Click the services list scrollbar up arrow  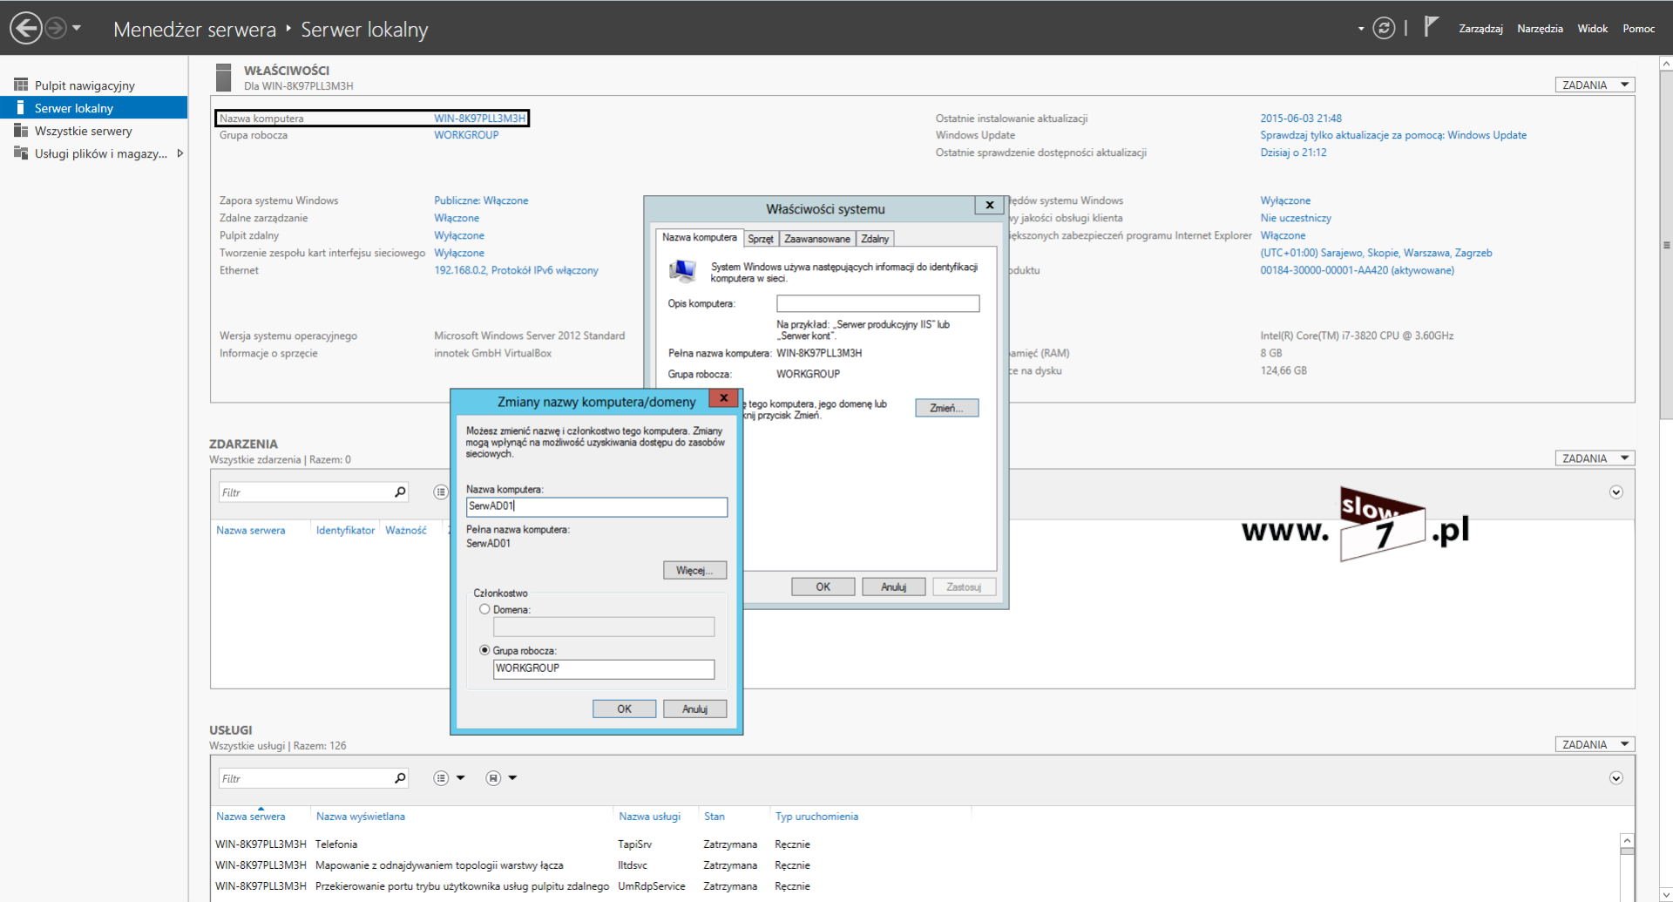coord(1626,841)
